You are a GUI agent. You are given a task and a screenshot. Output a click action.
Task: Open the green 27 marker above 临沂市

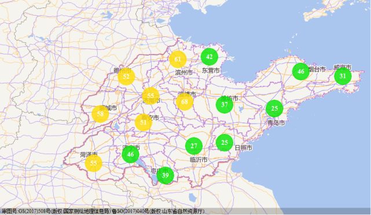click(194, 146)
